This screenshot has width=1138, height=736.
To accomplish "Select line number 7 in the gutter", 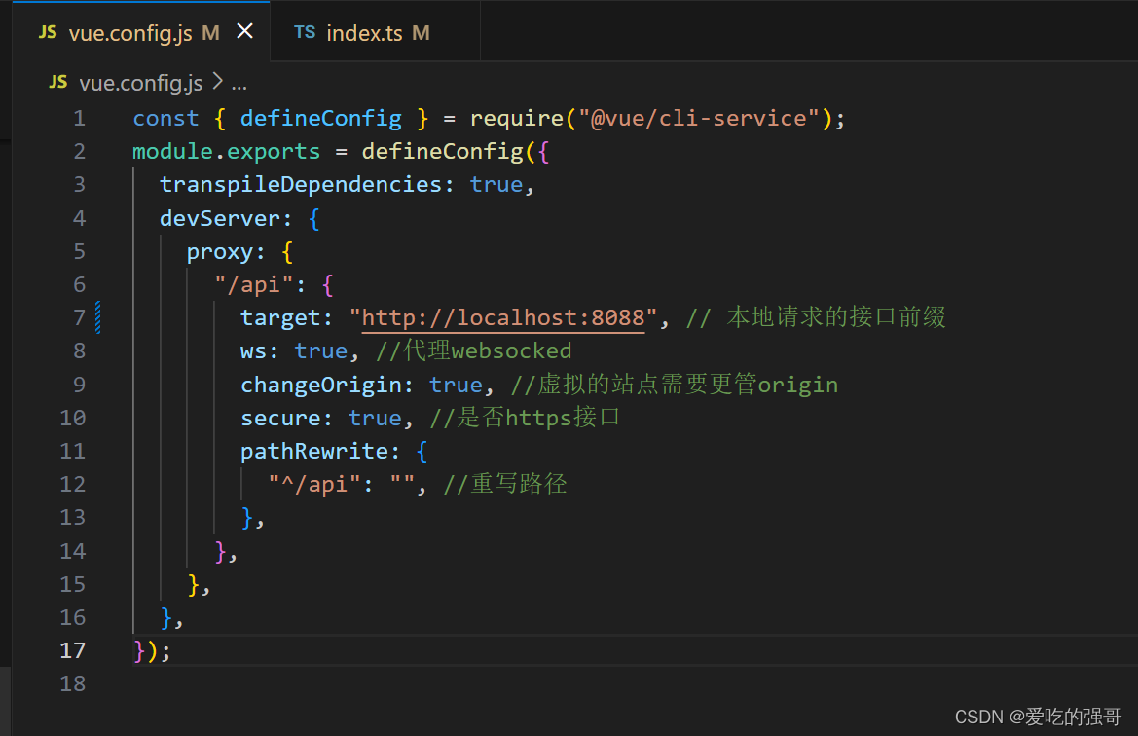I will [x=78, y=317].
